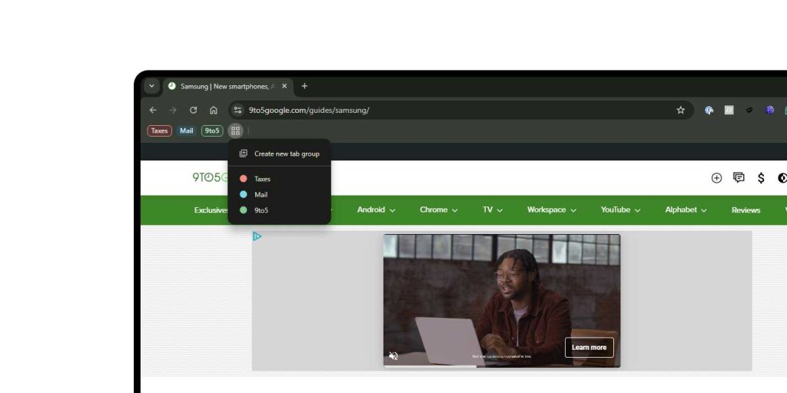Reload the current page
The width and height of the screenshot is (787, 393).
pyautogui.click(x=193, y=110)
